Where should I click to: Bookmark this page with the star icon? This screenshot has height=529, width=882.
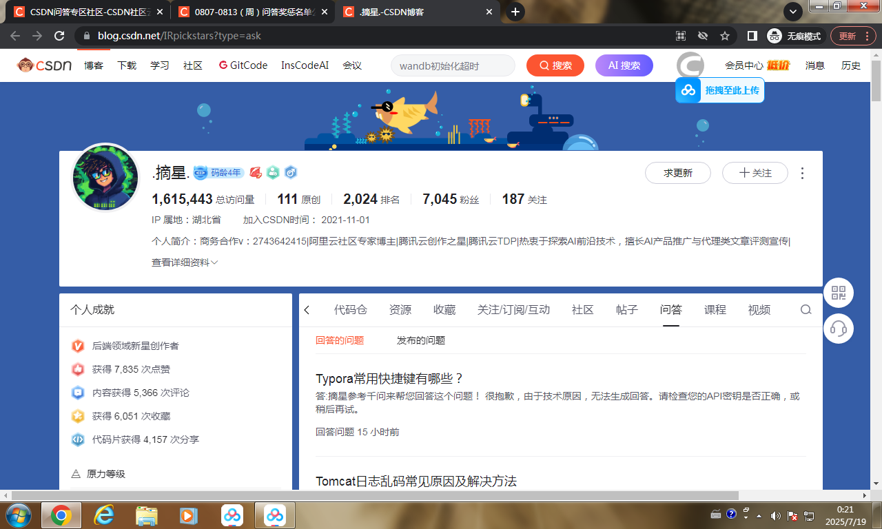(x=725, y=36)
